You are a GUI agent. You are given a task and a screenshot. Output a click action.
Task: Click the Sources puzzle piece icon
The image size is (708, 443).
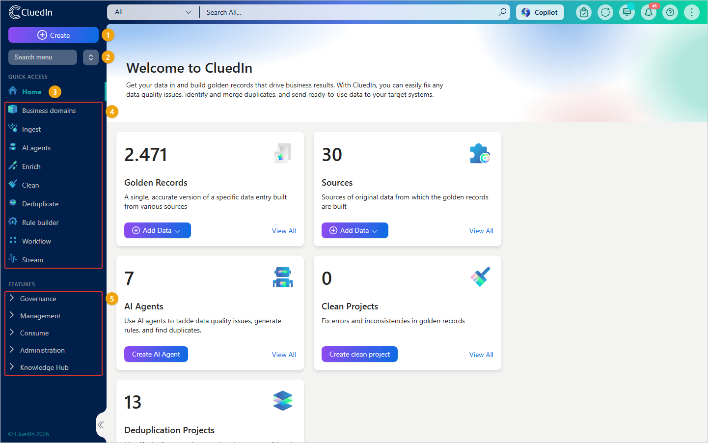click(x=480, y=153)
